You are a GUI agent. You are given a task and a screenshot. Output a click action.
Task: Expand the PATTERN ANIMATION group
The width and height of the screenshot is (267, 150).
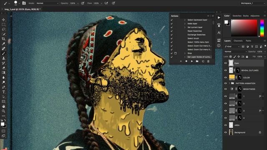pos(229,83)
